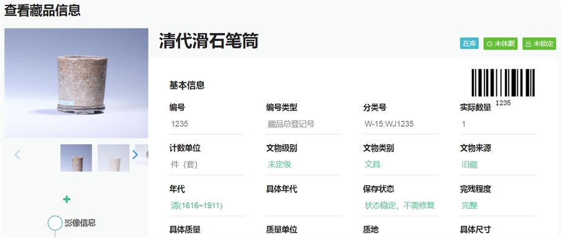Open the 完残程度 dropdown 完整
561x240 pixels.
click(x=497, y=206)
